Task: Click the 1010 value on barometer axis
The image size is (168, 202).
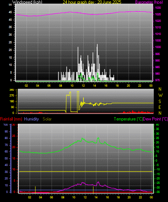Action: click(x=158, y=34)
